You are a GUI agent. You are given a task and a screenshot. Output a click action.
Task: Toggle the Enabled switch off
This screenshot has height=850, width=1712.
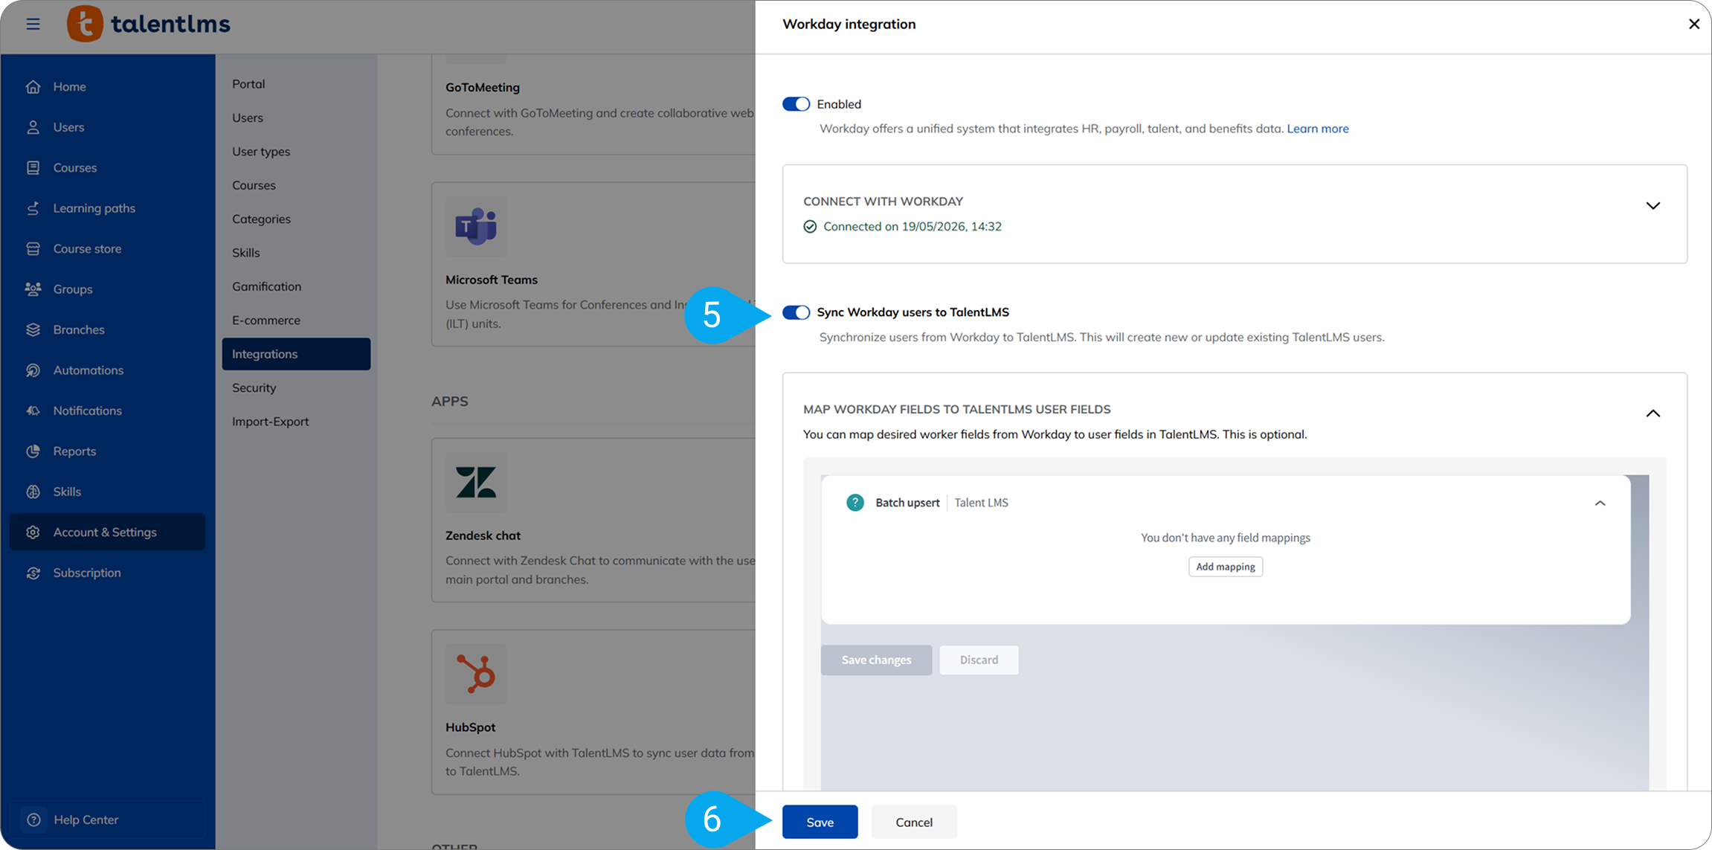tap(796, 104)
